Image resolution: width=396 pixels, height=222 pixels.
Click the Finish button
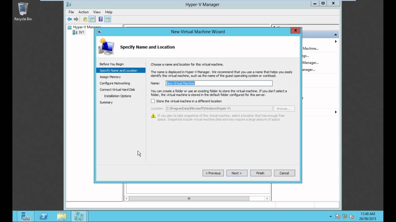[x=260, y=173]
